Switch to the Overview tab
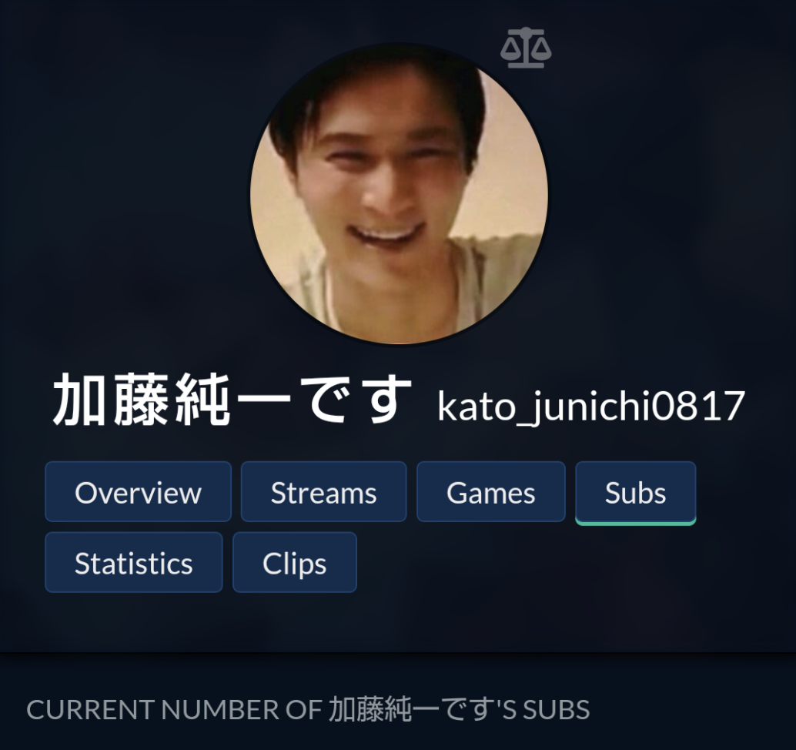This screenshot has width=796, height=750. point(138,491)
